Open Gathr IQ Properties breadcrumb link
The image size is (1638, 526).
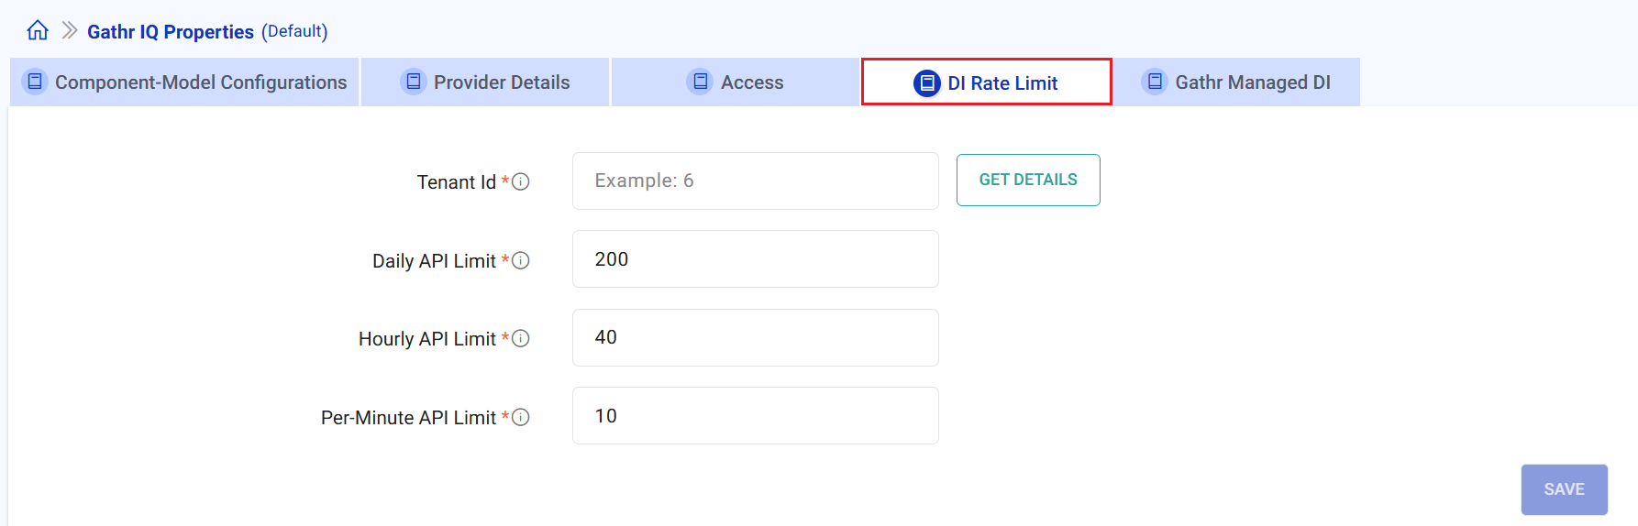[x=171, y=31]
